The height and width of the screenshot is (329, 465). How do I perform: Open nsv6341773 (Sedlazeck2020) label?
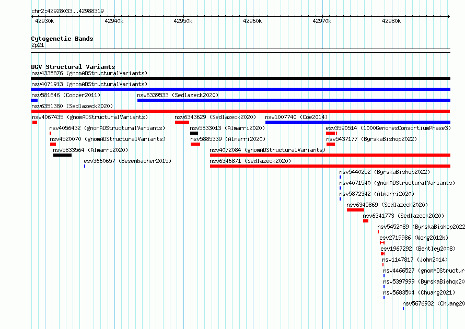pos(403,216)
